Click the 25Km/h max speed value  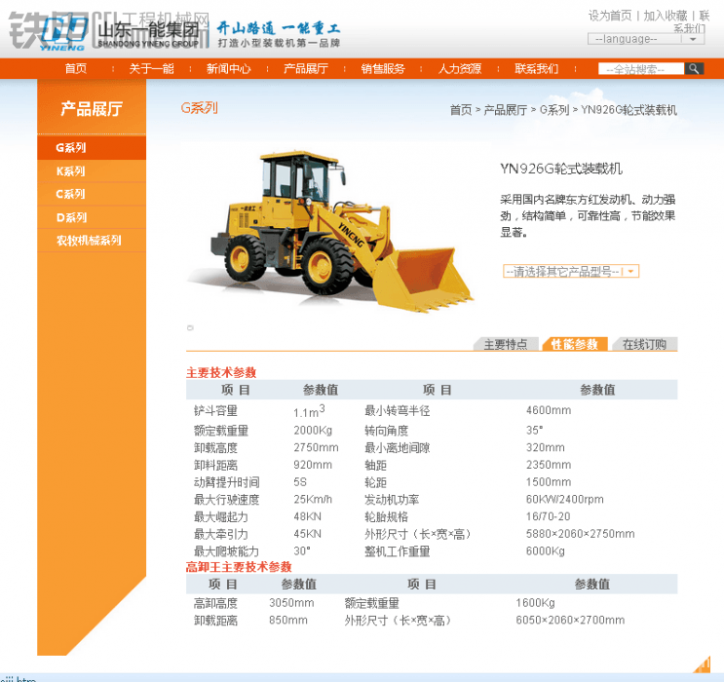coord(313,499)
